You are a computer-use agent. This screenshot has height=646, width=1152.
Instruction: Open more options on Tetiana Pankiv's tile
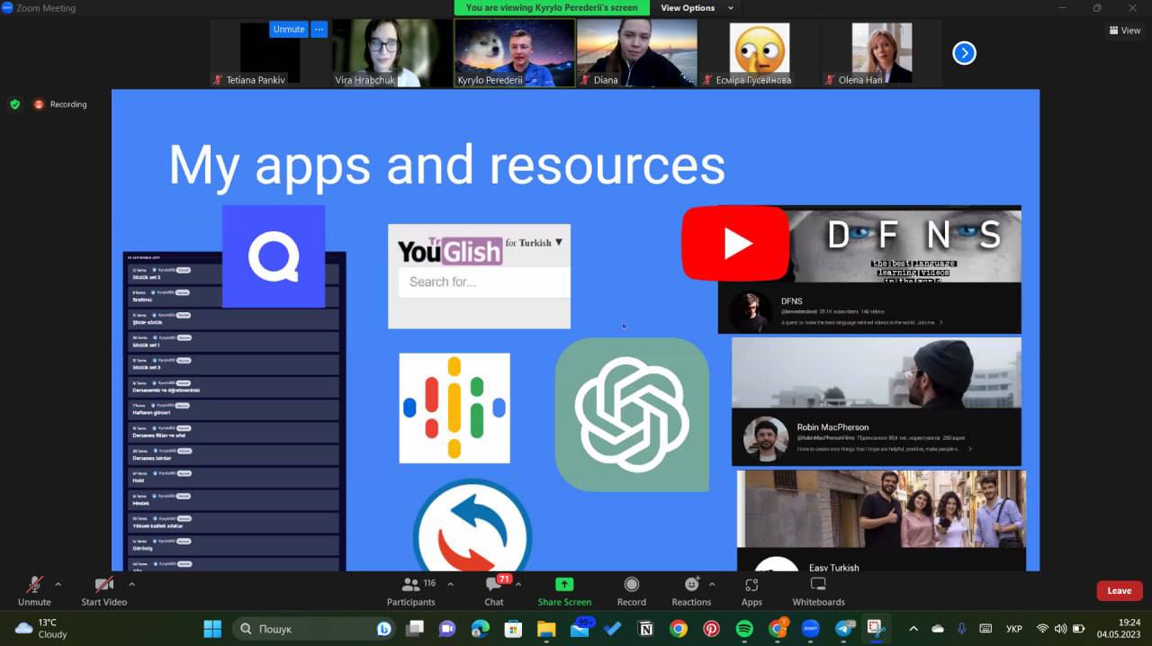(319, 29)
